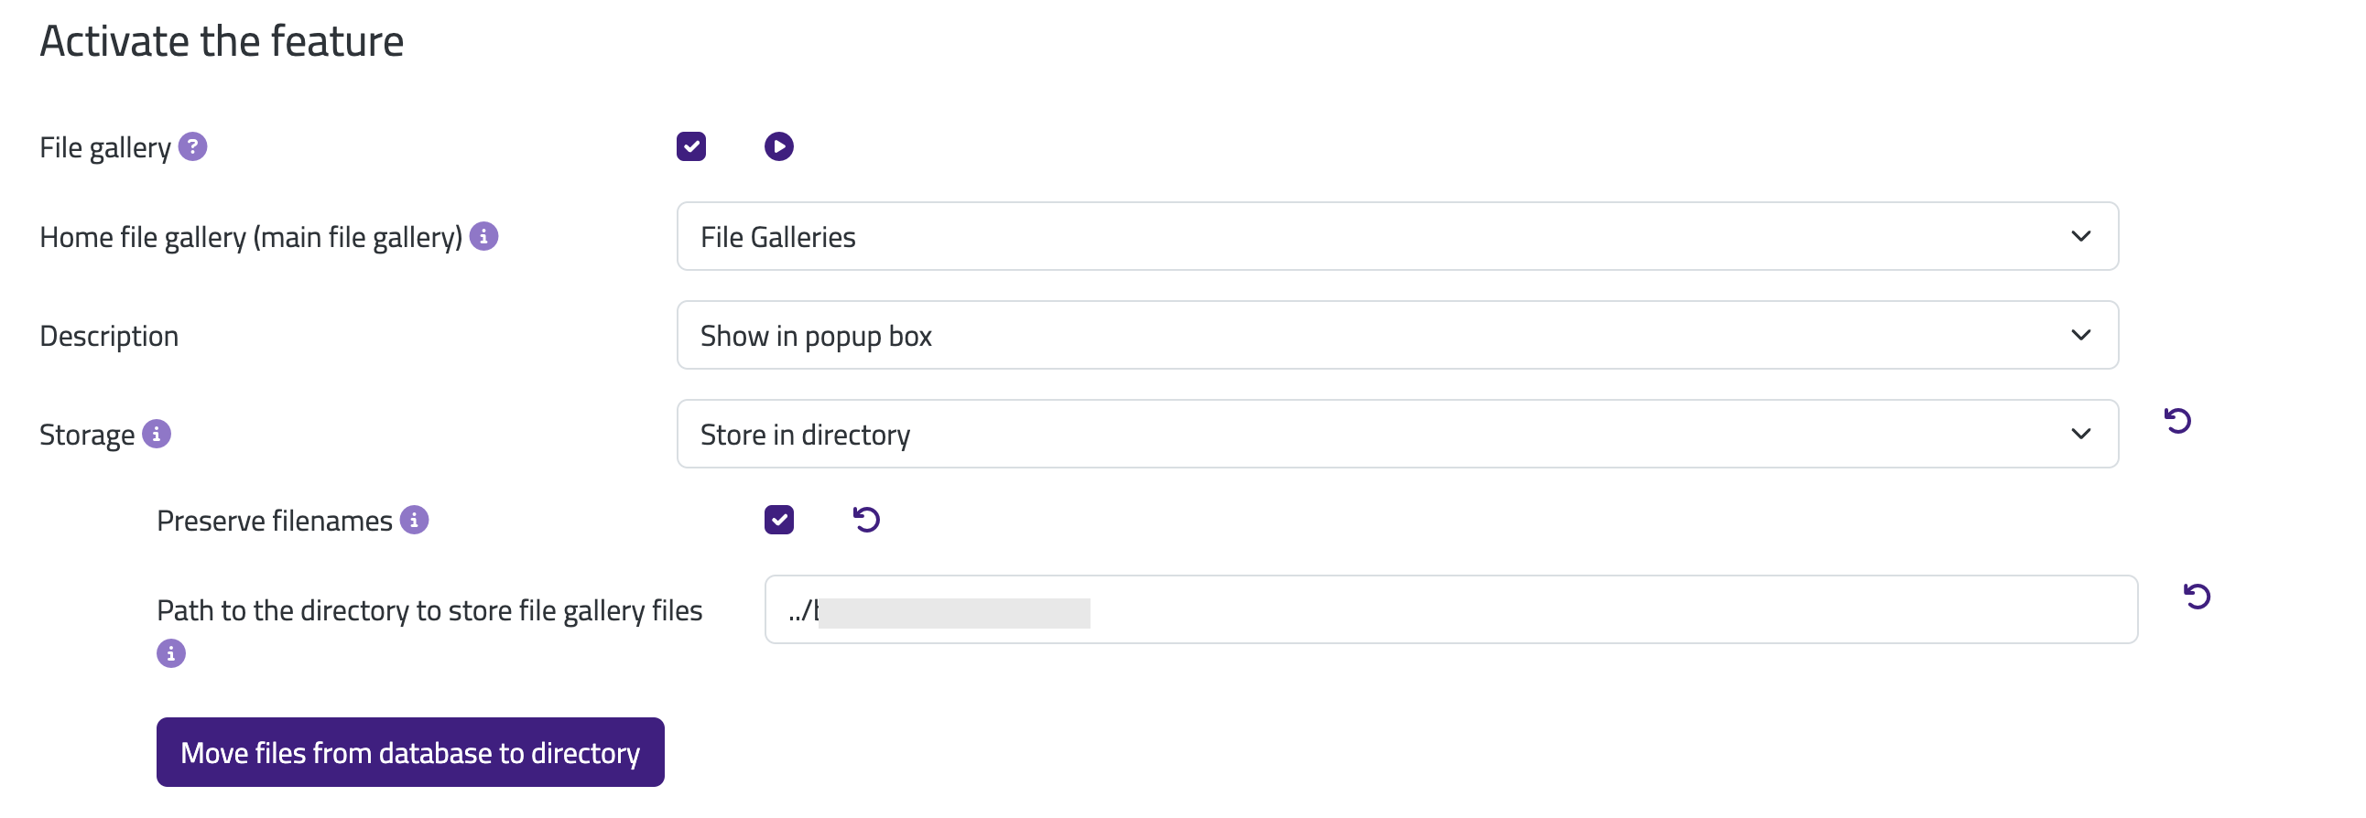Click info icon beside Preserve filenames
Image resolution: width=2366 pixels, height=818 pixels.
pyautogui.click(x=413, y=521)
